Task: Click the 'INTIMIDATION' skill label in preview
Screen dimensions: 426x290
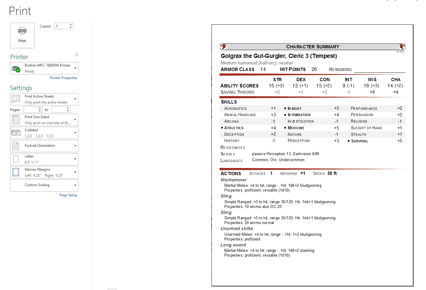Action: (x=299, y=115)
